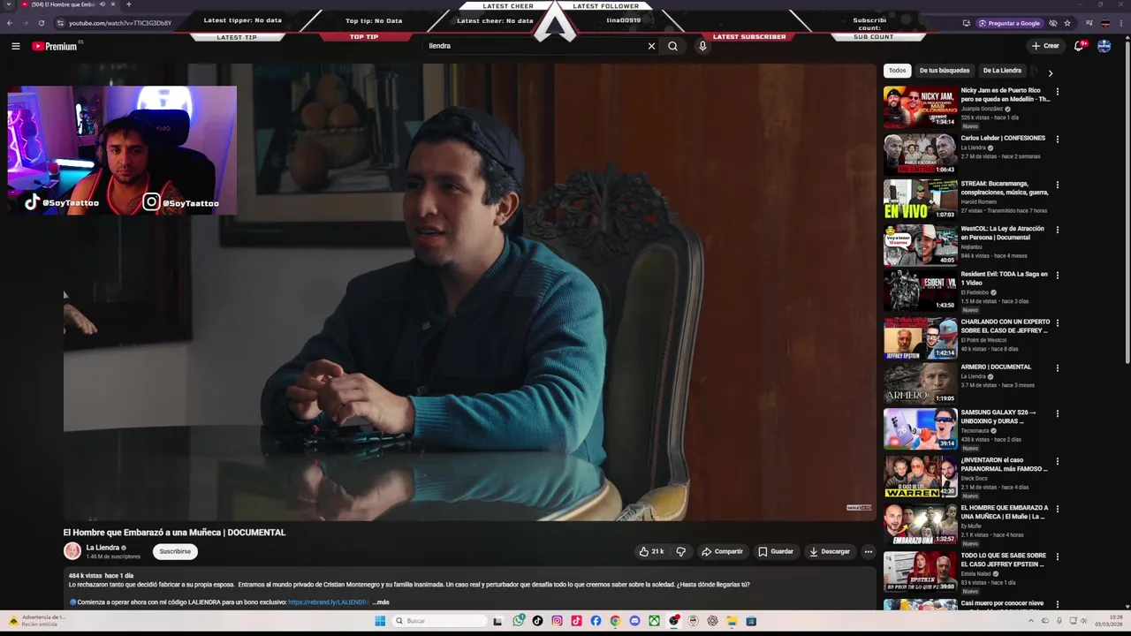Viewport: 1131px width, 636px height.
Task: Dislike the video with thumbs-down icon
Action: [680, 551]
